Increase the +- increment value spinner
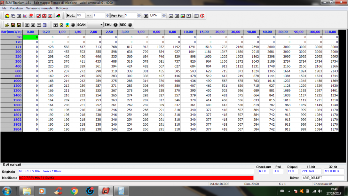 [x=108, y=14]
